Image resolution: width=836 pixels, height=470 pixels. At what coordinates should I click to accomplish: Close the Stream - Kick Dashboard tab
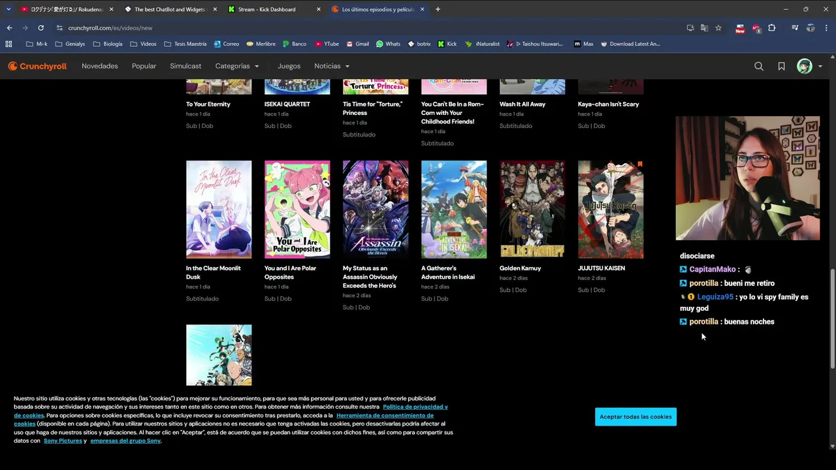[319, 9]
